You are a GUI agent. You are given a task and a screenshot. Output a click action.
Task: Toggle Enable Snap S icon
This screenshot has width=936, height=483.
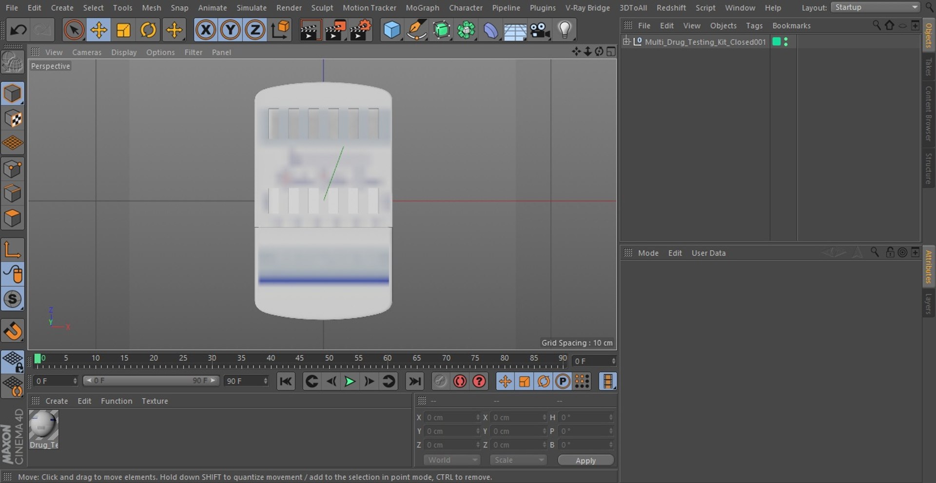point(13,299)
